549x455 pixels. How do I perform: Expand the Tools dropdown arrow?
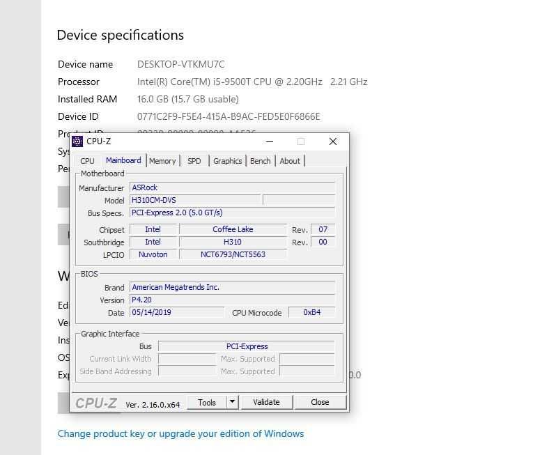(233, 403)
